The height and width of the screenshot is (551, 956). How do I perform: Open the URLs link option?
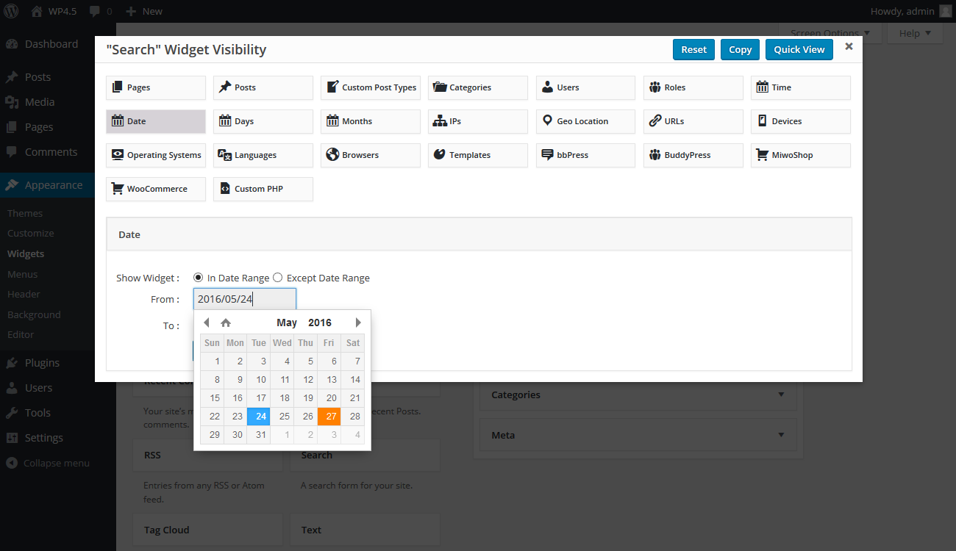click(x=693, y=121)
